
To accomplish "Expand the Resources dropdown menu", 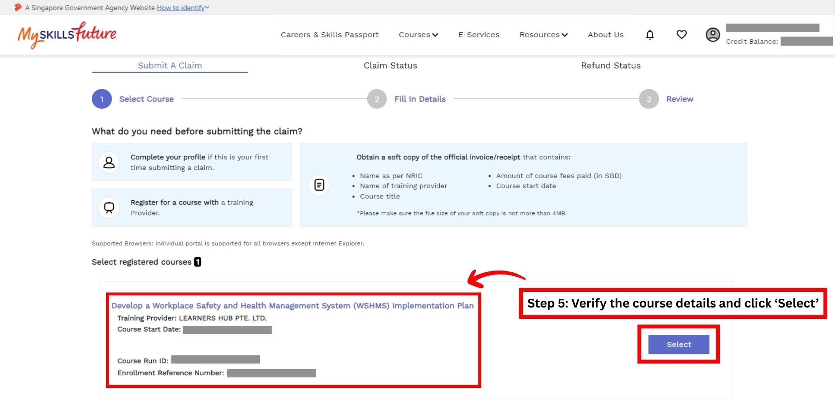I will (544, 35).
